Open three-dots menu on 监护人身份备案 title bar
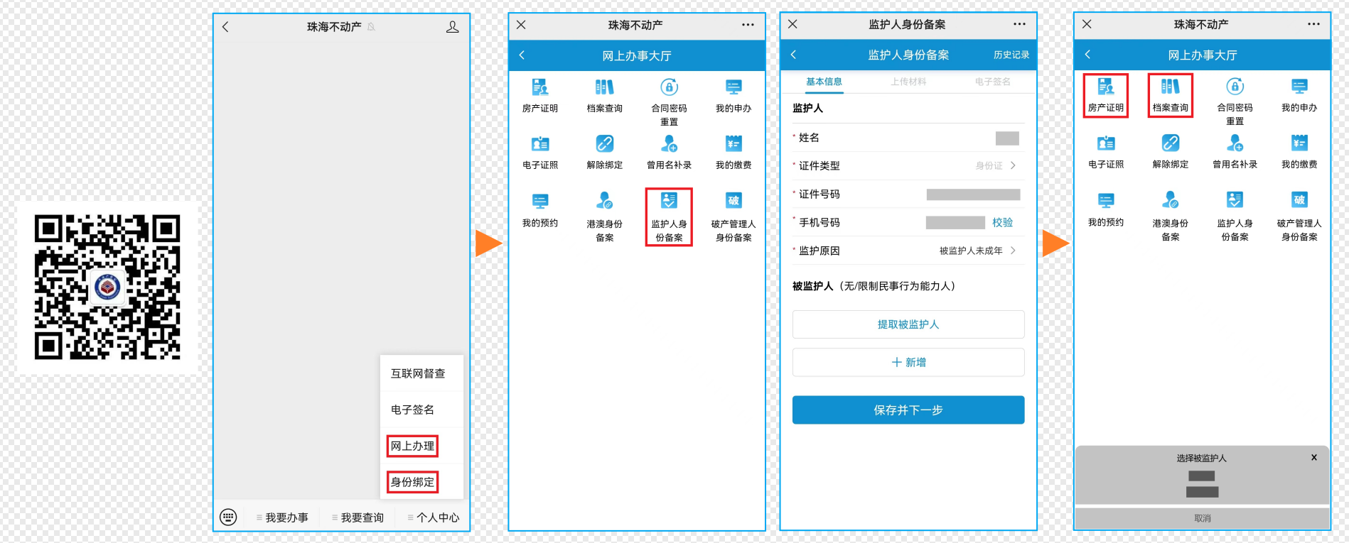Image resolution: width=1349 pixels, height=543 pixels. pyautogui.click(x=1019, y=24)
